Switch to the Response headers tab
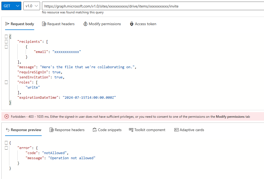Screen dimensions: 264x179 point(67,130)
